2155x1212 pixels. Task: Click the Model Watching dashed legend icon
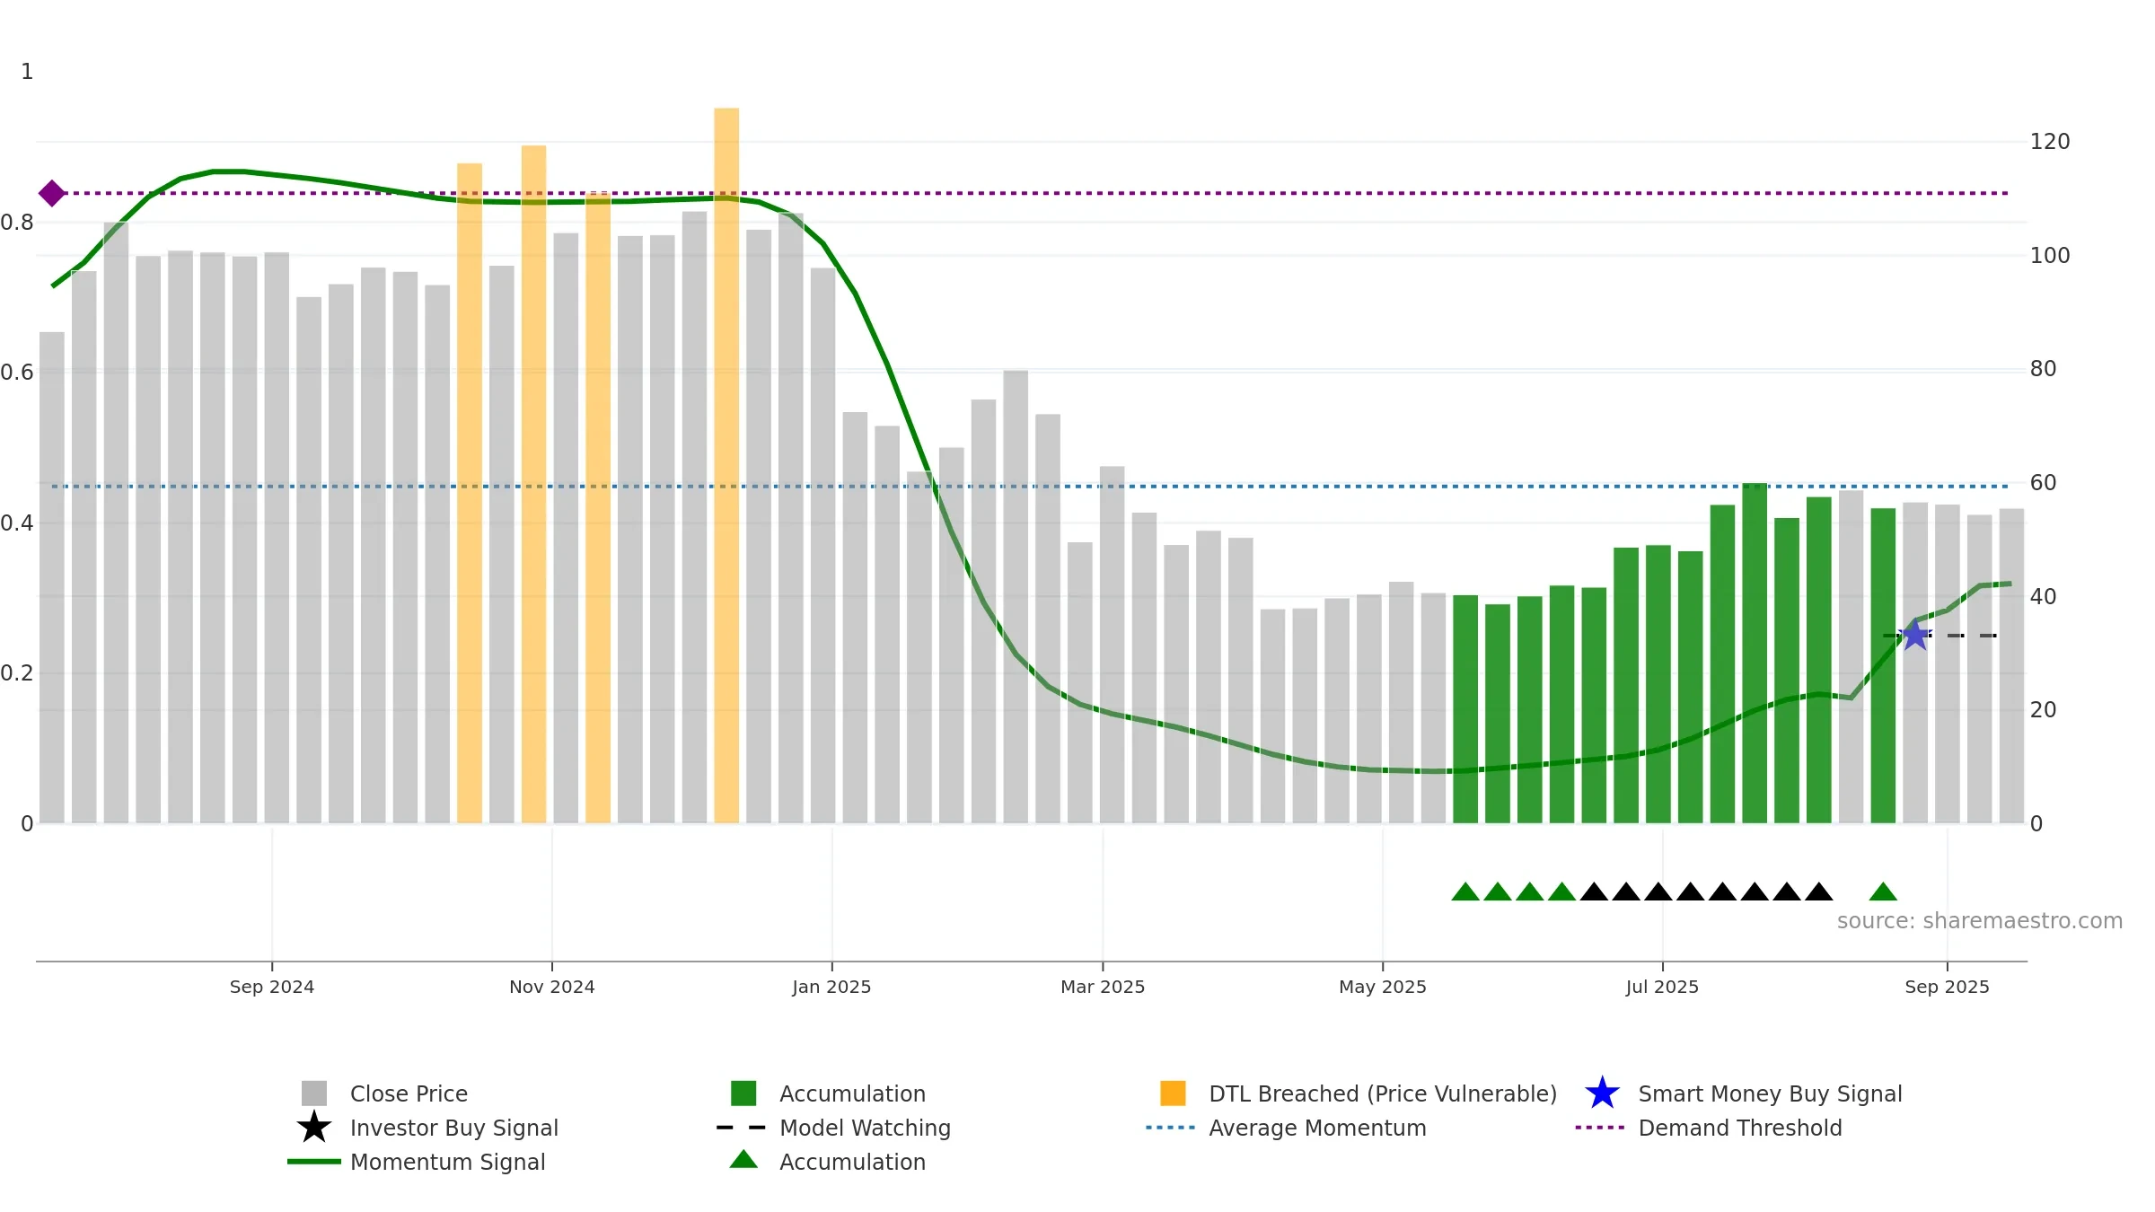coord(741,1128)
